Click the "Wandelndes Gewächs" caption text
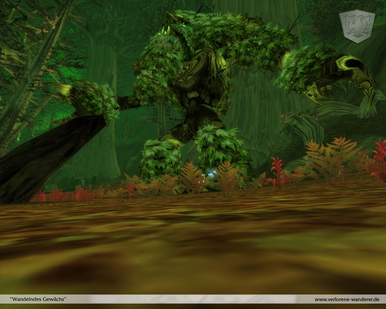The image size is (386, 309). 38,299
